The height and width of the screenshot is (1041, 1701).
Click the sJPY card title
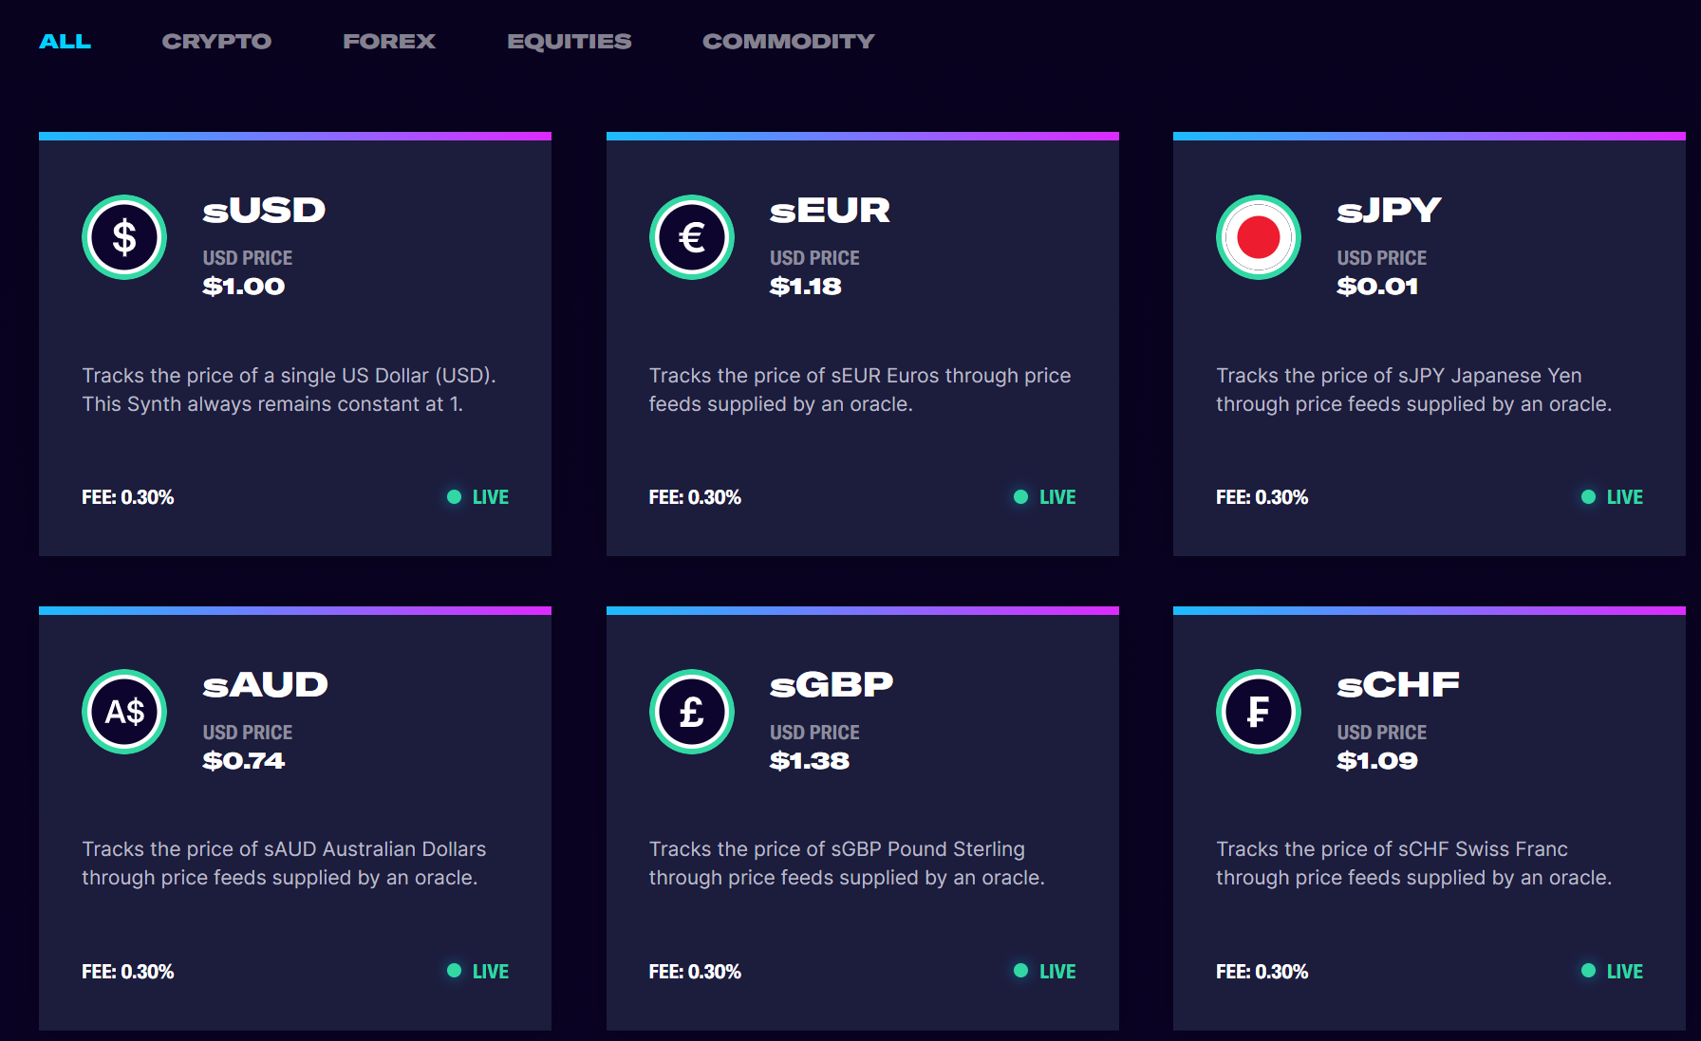tap(1389, 210)
